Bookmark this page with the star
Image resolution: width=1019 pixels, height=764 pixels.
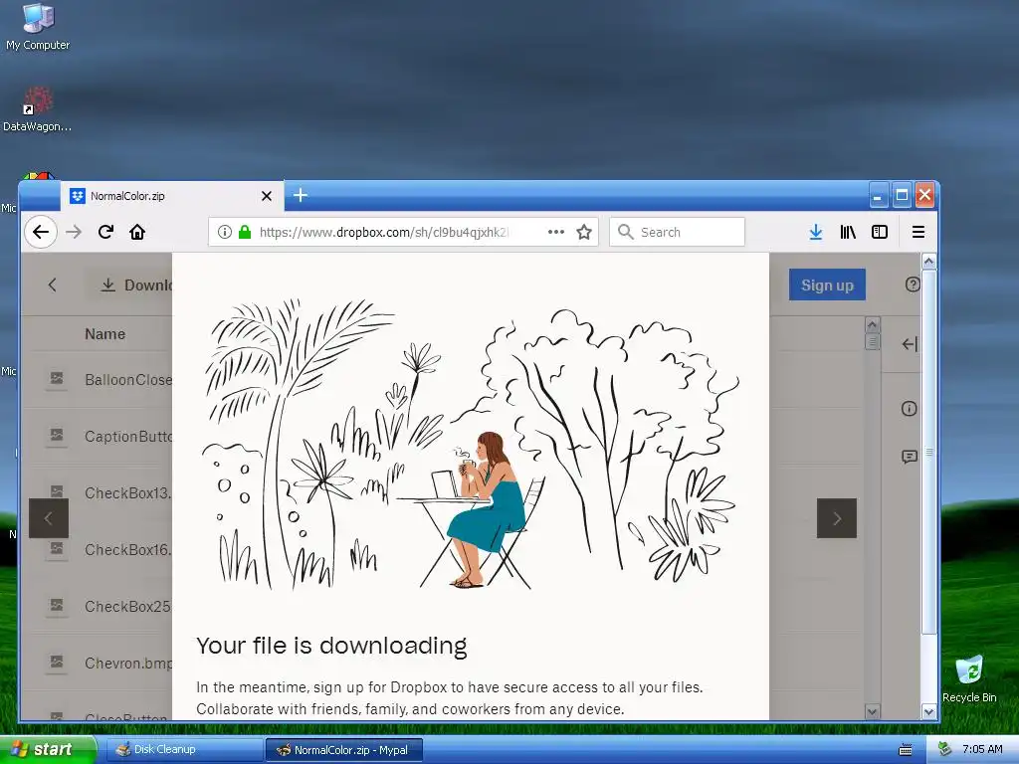pos(584,232)
